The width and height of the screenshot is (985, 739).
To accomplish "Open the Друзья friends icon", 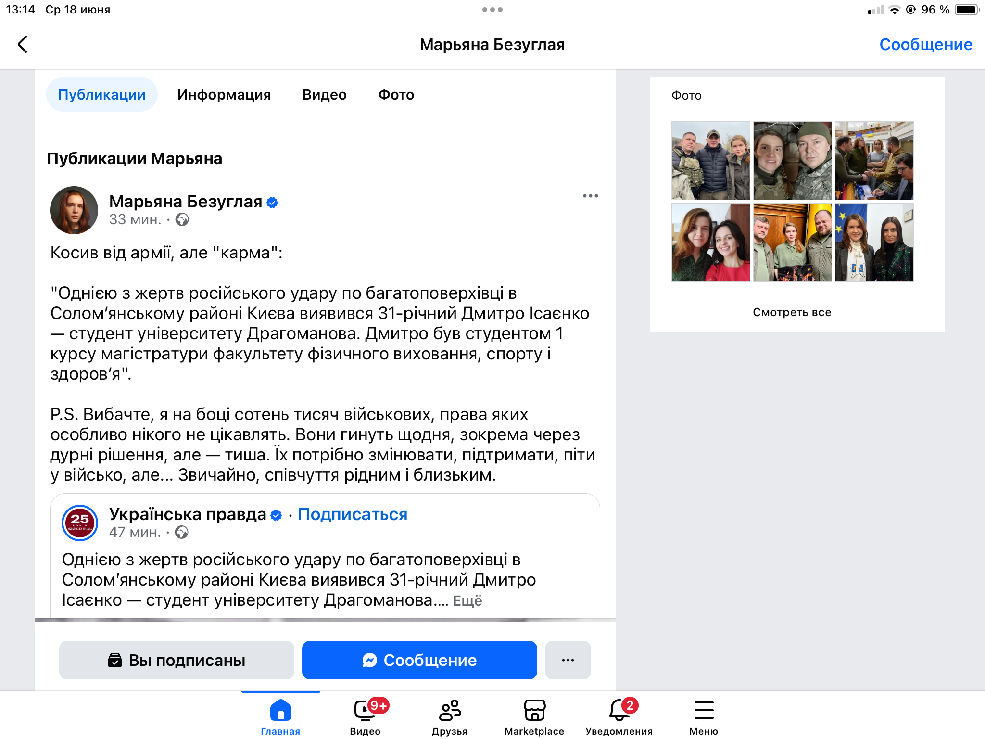I will click(x=450, y=710).
